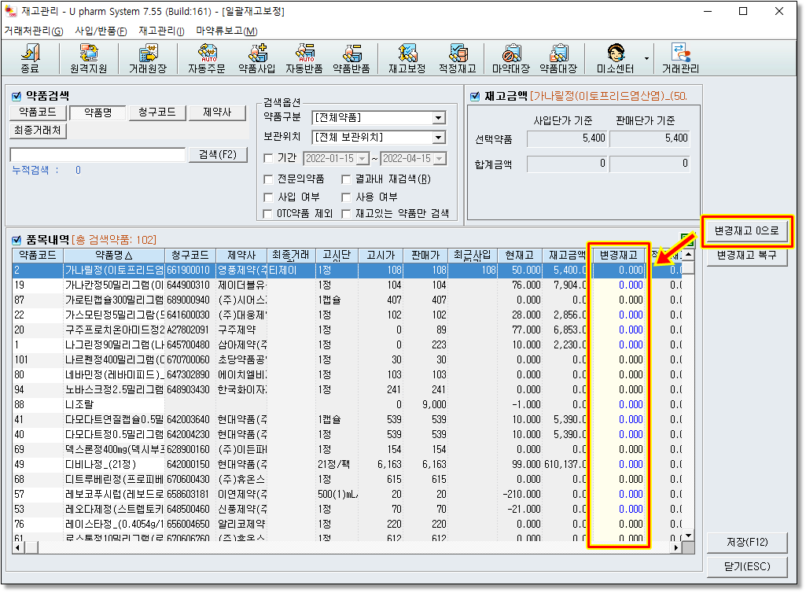This screenshot has height=593, width=806.
Task: Open dropdown arrow next to 미소센터
Action: pos(647,59)
